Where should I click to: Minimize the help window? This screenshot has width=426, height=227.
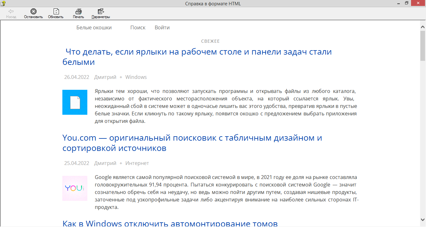coord(398,3)
